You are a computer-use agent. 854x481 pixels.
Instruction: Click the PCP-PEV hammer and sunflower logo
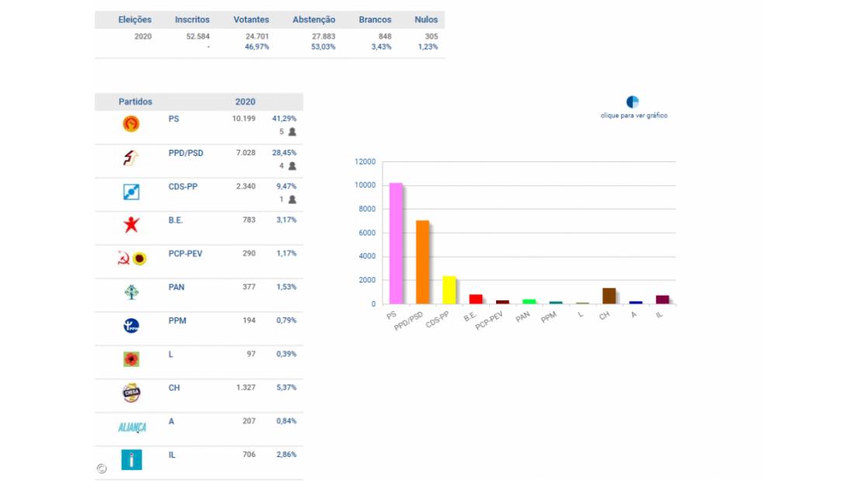132,259
